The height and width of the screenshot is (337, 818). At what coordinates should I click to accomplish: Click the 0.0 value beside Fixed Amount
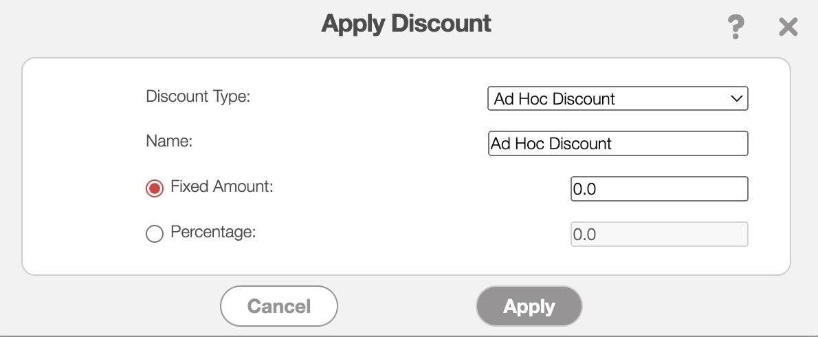pyautogui.click(x=584, y=189)
